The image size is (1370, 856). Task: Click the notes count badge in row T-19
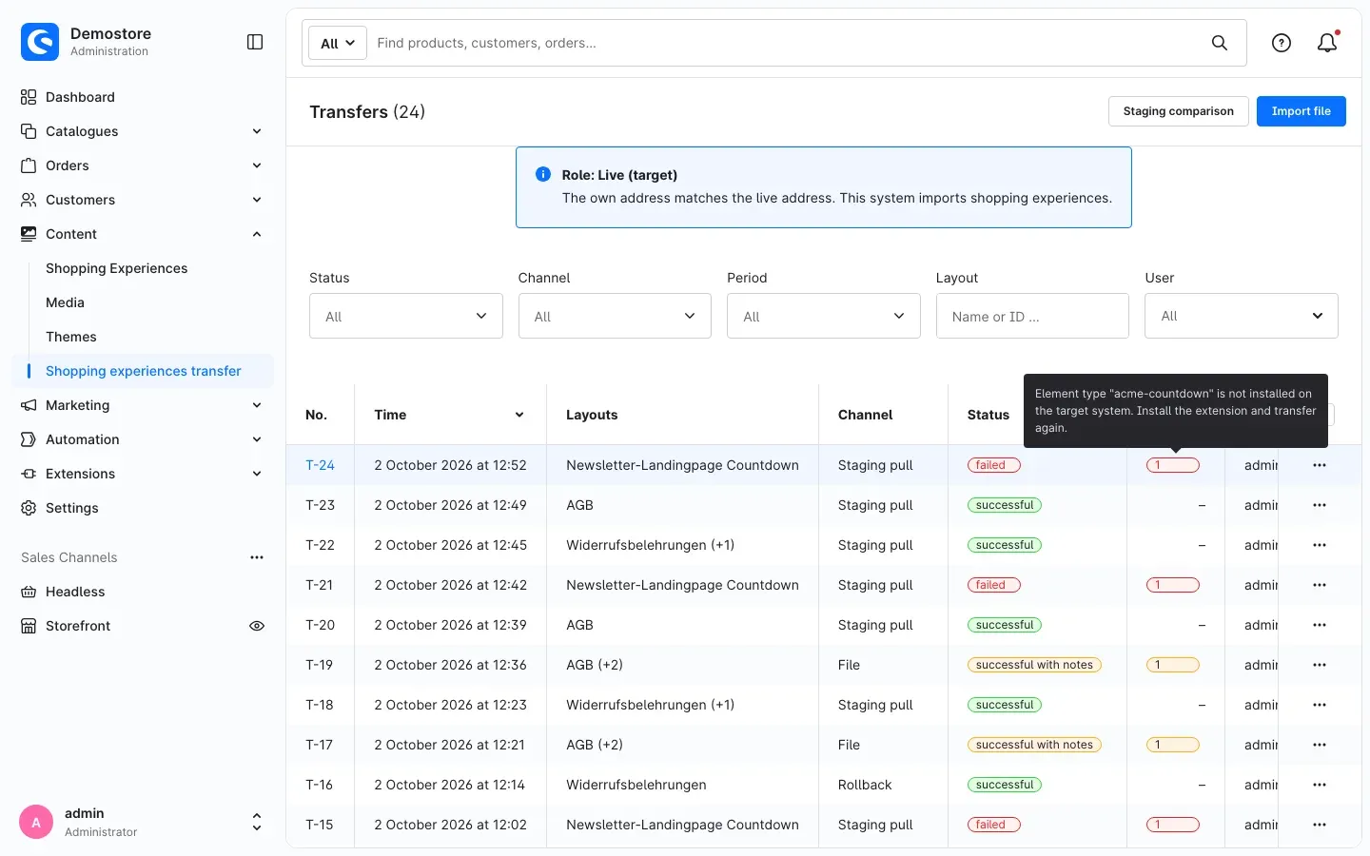[1172, 665]
